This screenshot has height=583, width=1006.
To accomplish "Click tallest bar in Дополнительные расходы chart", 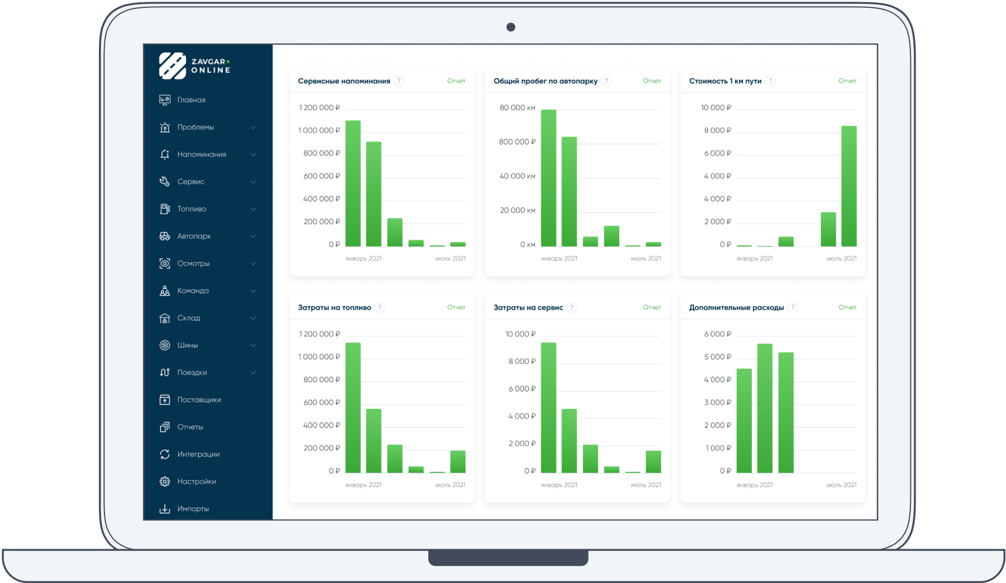I will (x=765, y=408).
